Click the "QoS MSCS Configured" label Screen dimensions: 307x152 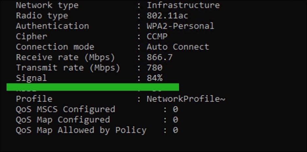point(65,109)
